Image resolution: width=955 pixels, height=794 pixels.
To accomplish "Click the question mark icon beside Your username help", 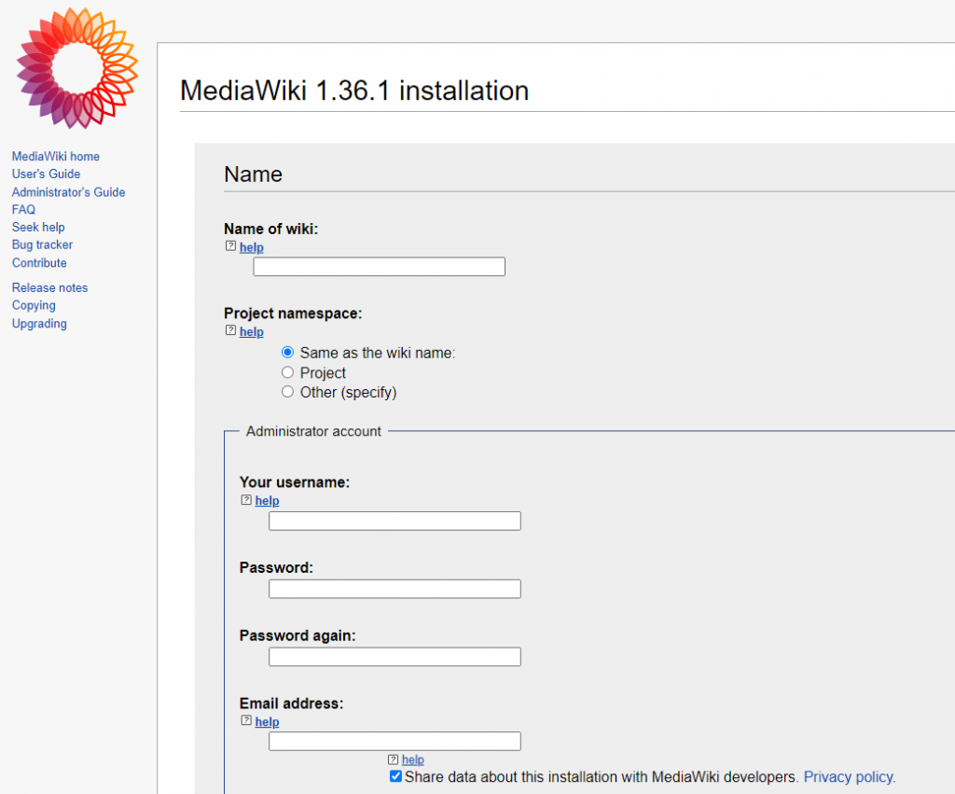I will coord(244,499).
